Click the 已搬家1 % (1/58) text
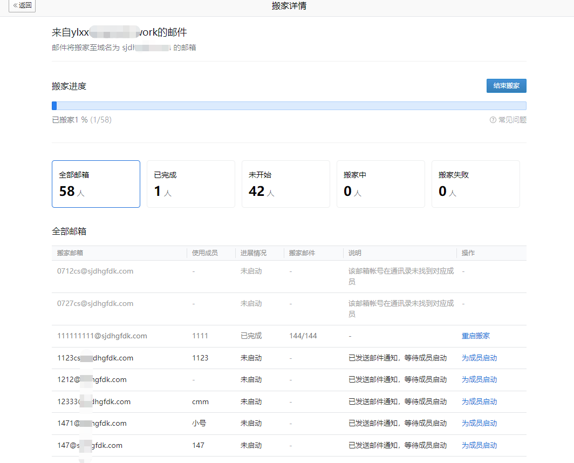Image resolution: width=574 pixels, height=463 pixels. pos(81,120)
